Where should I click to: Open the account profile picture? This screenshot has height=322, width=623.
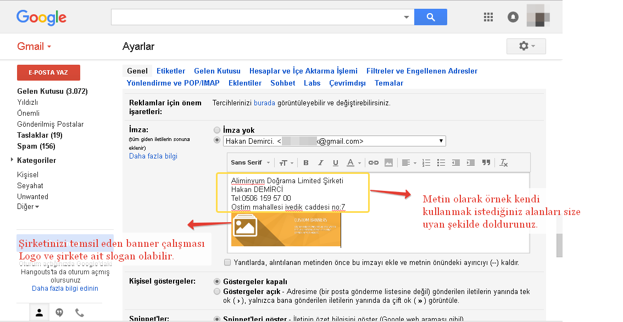click(538, 16)
